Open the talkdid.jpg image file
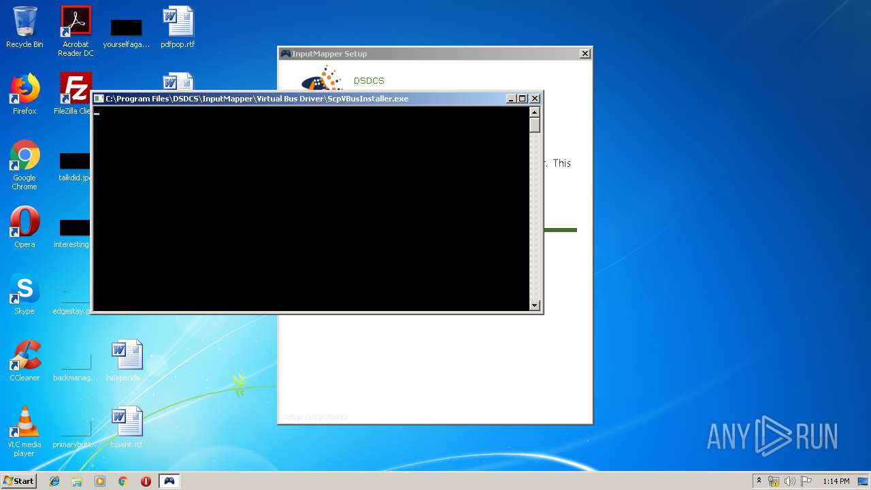This screenshot has width=871, height=490. (75, 167)
